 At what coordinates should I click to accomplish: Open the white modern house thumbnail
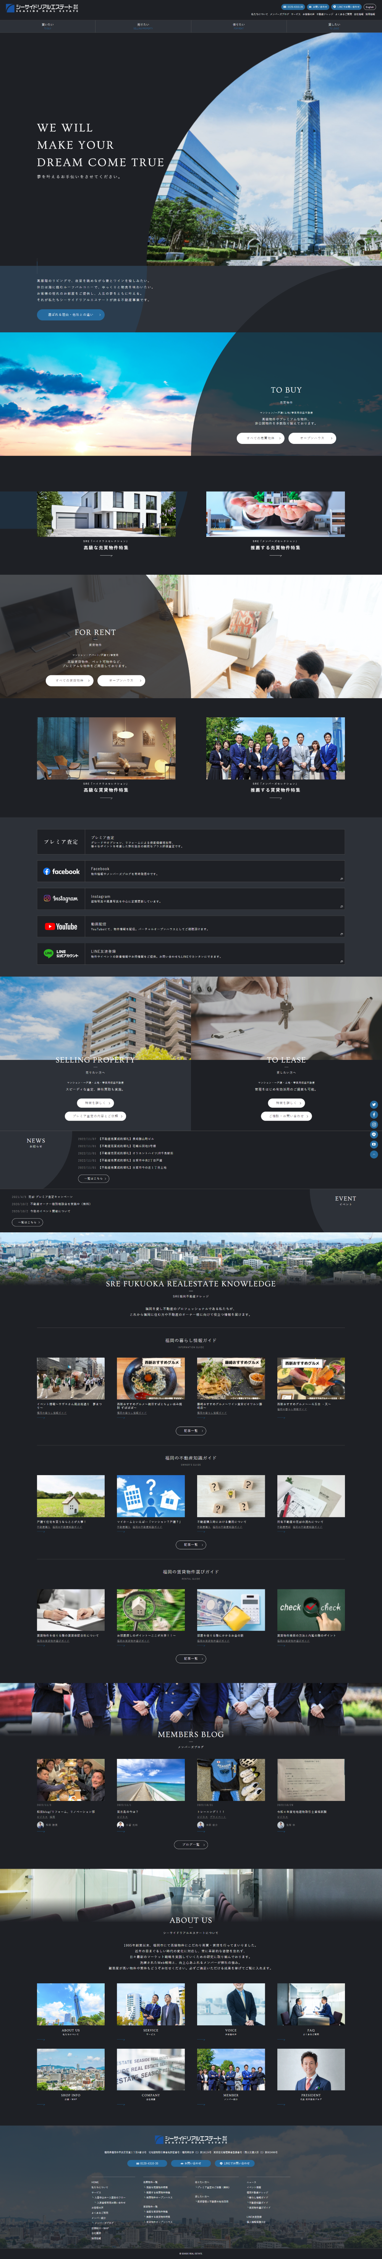(x=106, y=514)
